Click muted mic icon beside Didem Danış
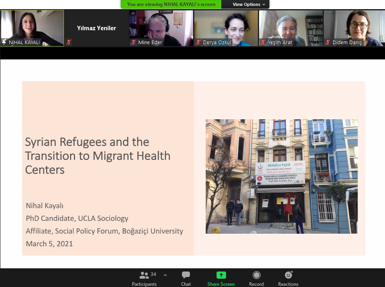 (x=328, y=42)
